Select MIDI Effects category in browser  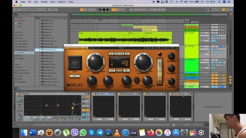tap(22, 47)
